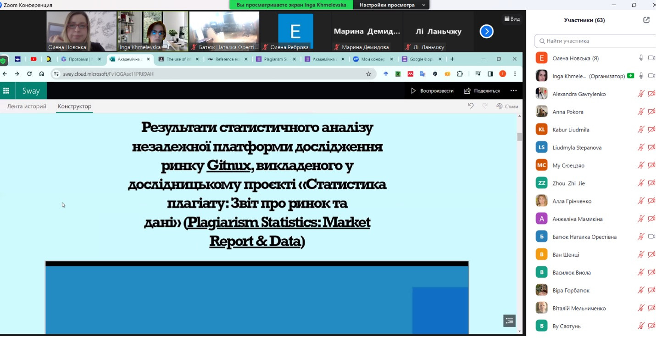The height and width of the screenshot is (338, 656).
Task: Select participant Алла Грінченко
Action: pyautogui.click(x=595, y=201)
